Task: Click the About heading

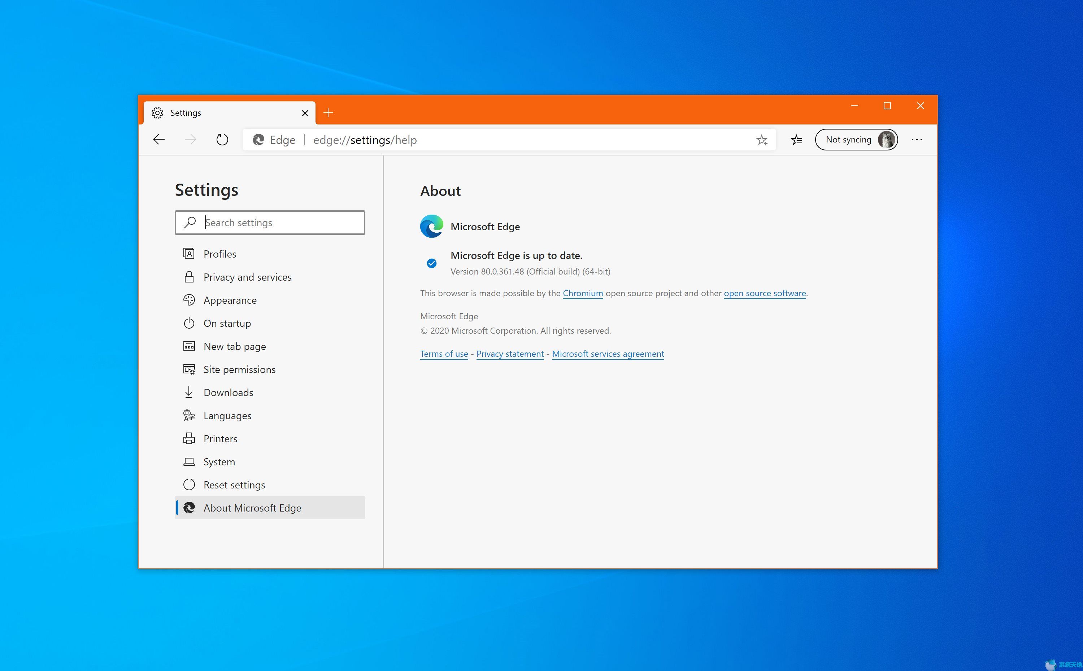Action: pyautogui.click(x=440, y=191)
